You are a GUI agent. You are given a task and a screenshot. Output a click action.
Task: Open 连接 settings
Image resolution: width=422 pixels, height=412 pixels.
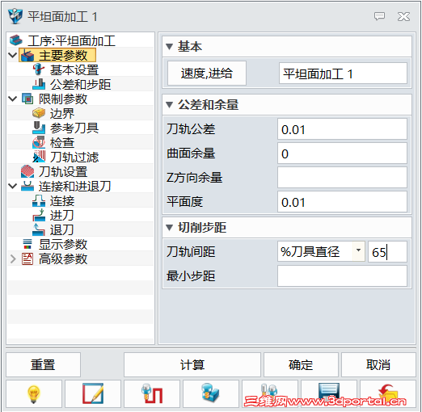tap(62, 200)
